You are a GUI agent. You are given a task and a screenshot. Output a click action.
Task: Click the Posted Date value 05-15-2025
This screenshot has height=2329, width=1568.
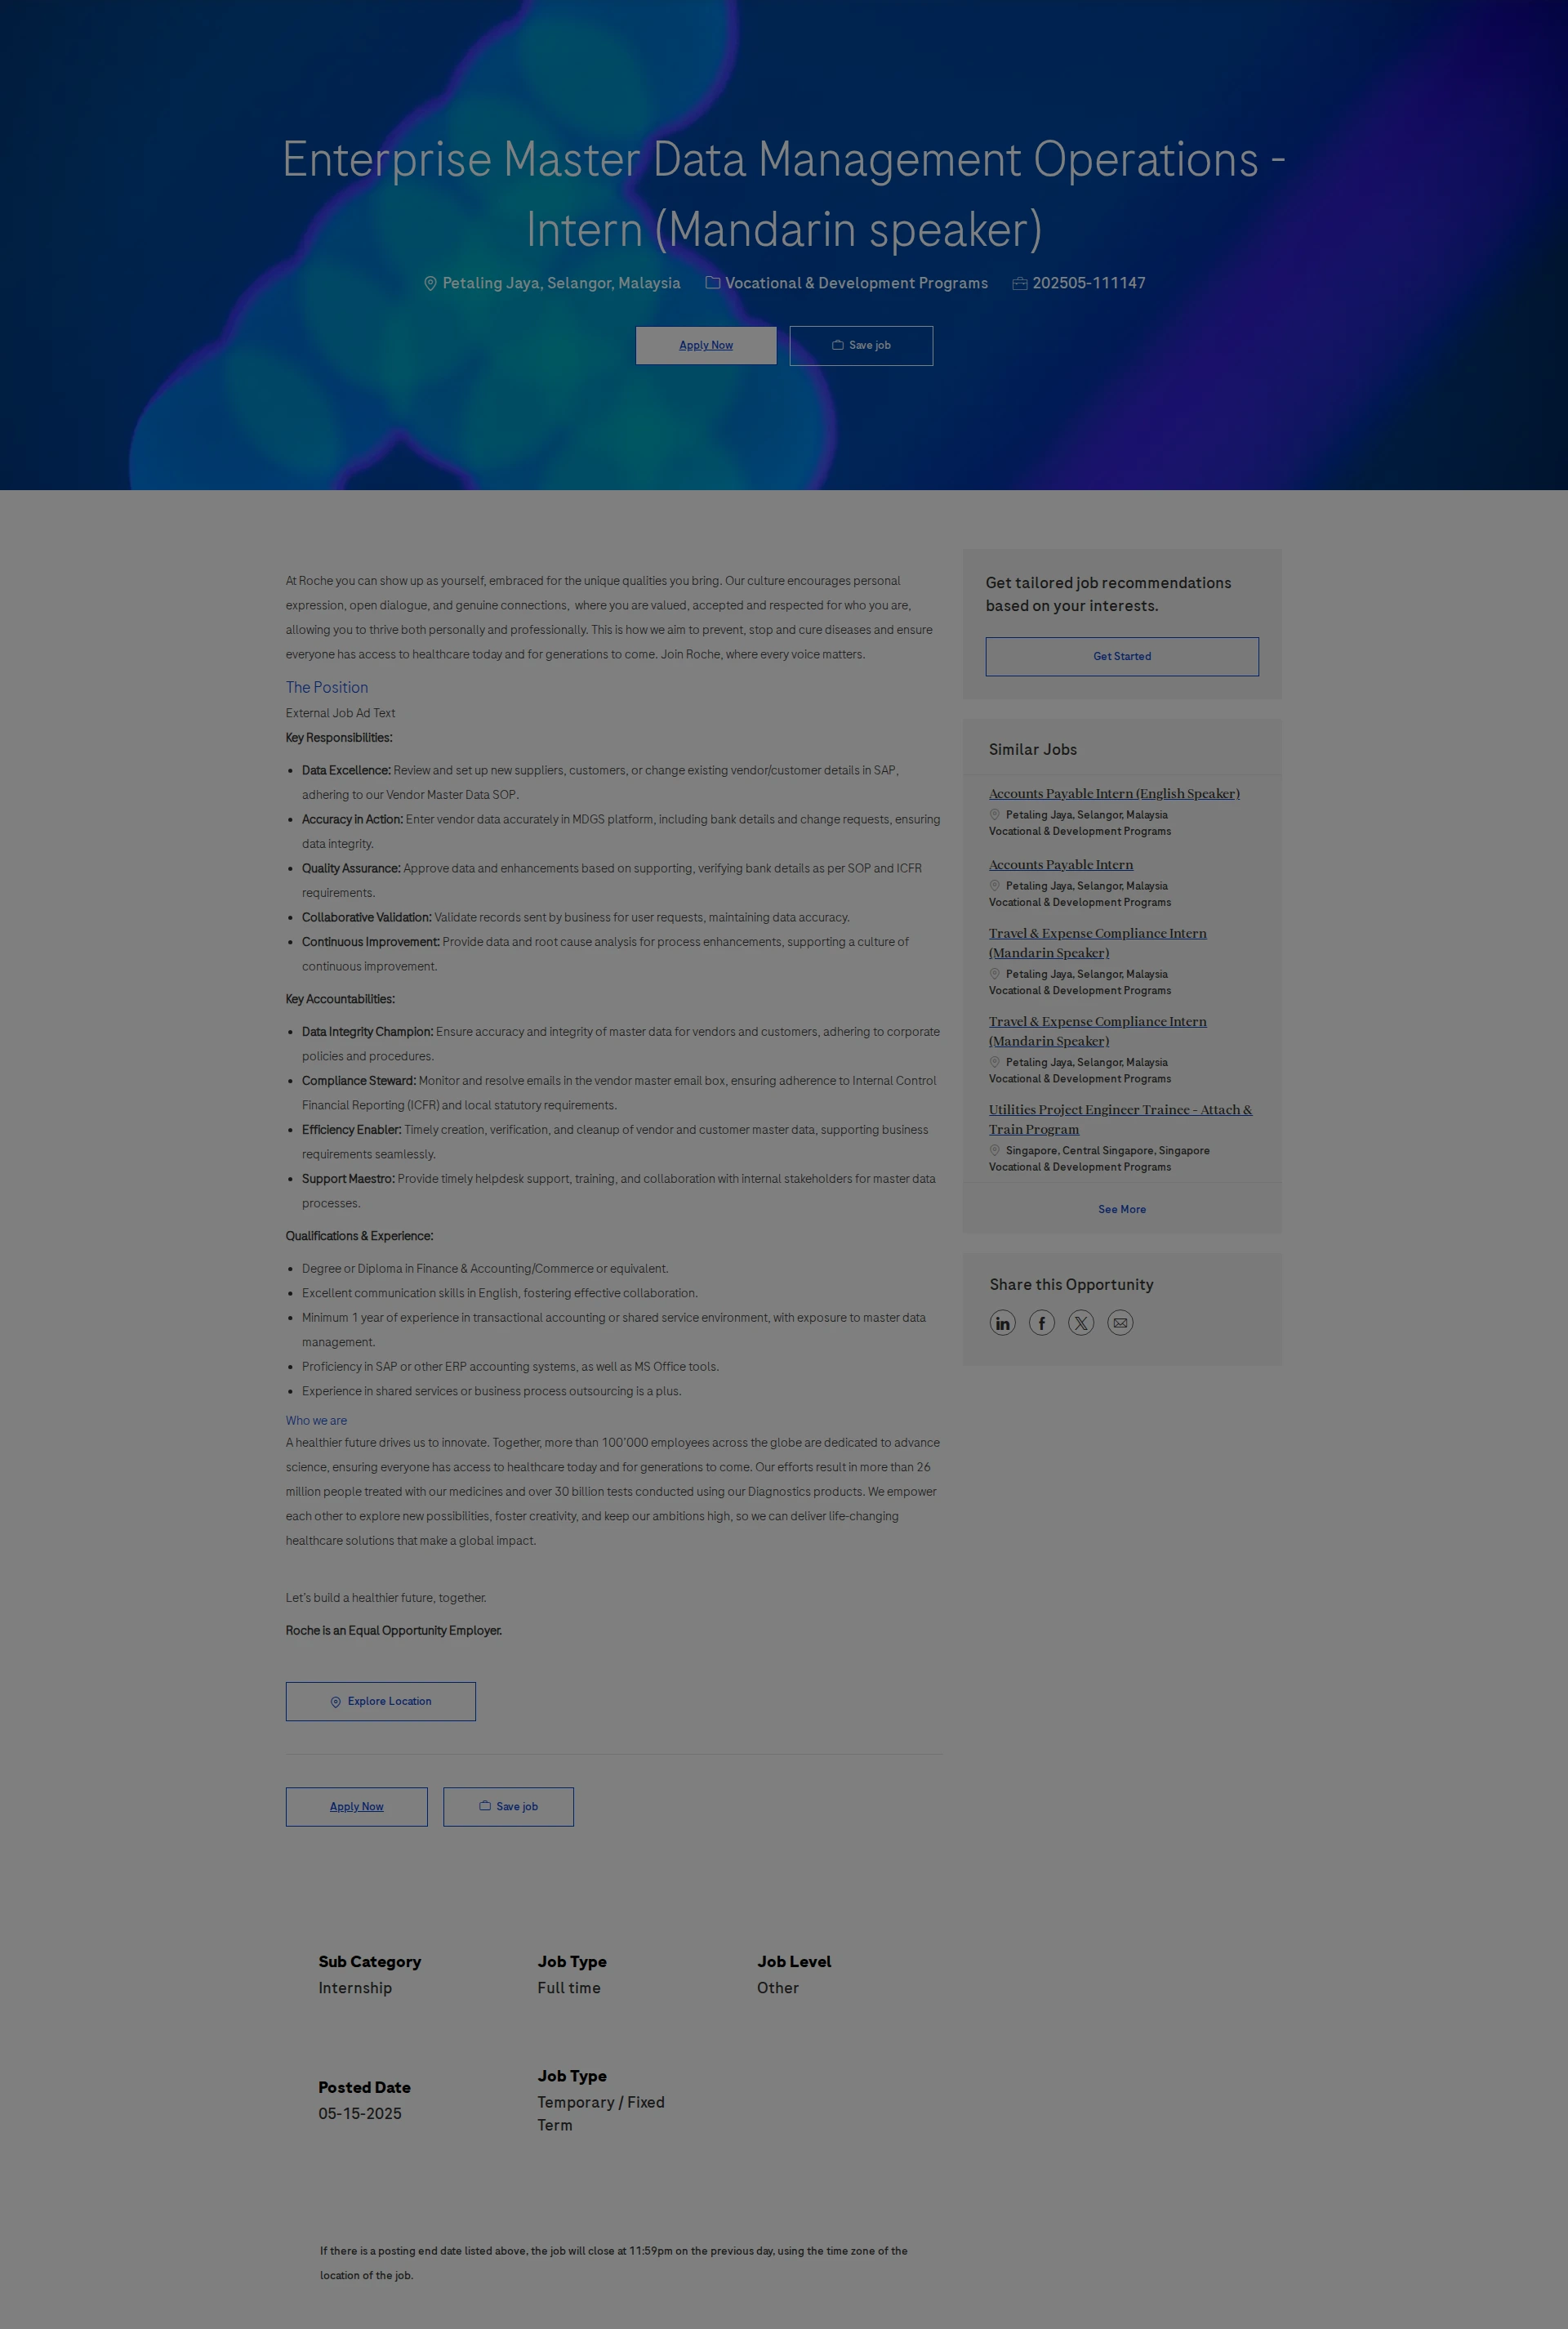click(360, 2113)
